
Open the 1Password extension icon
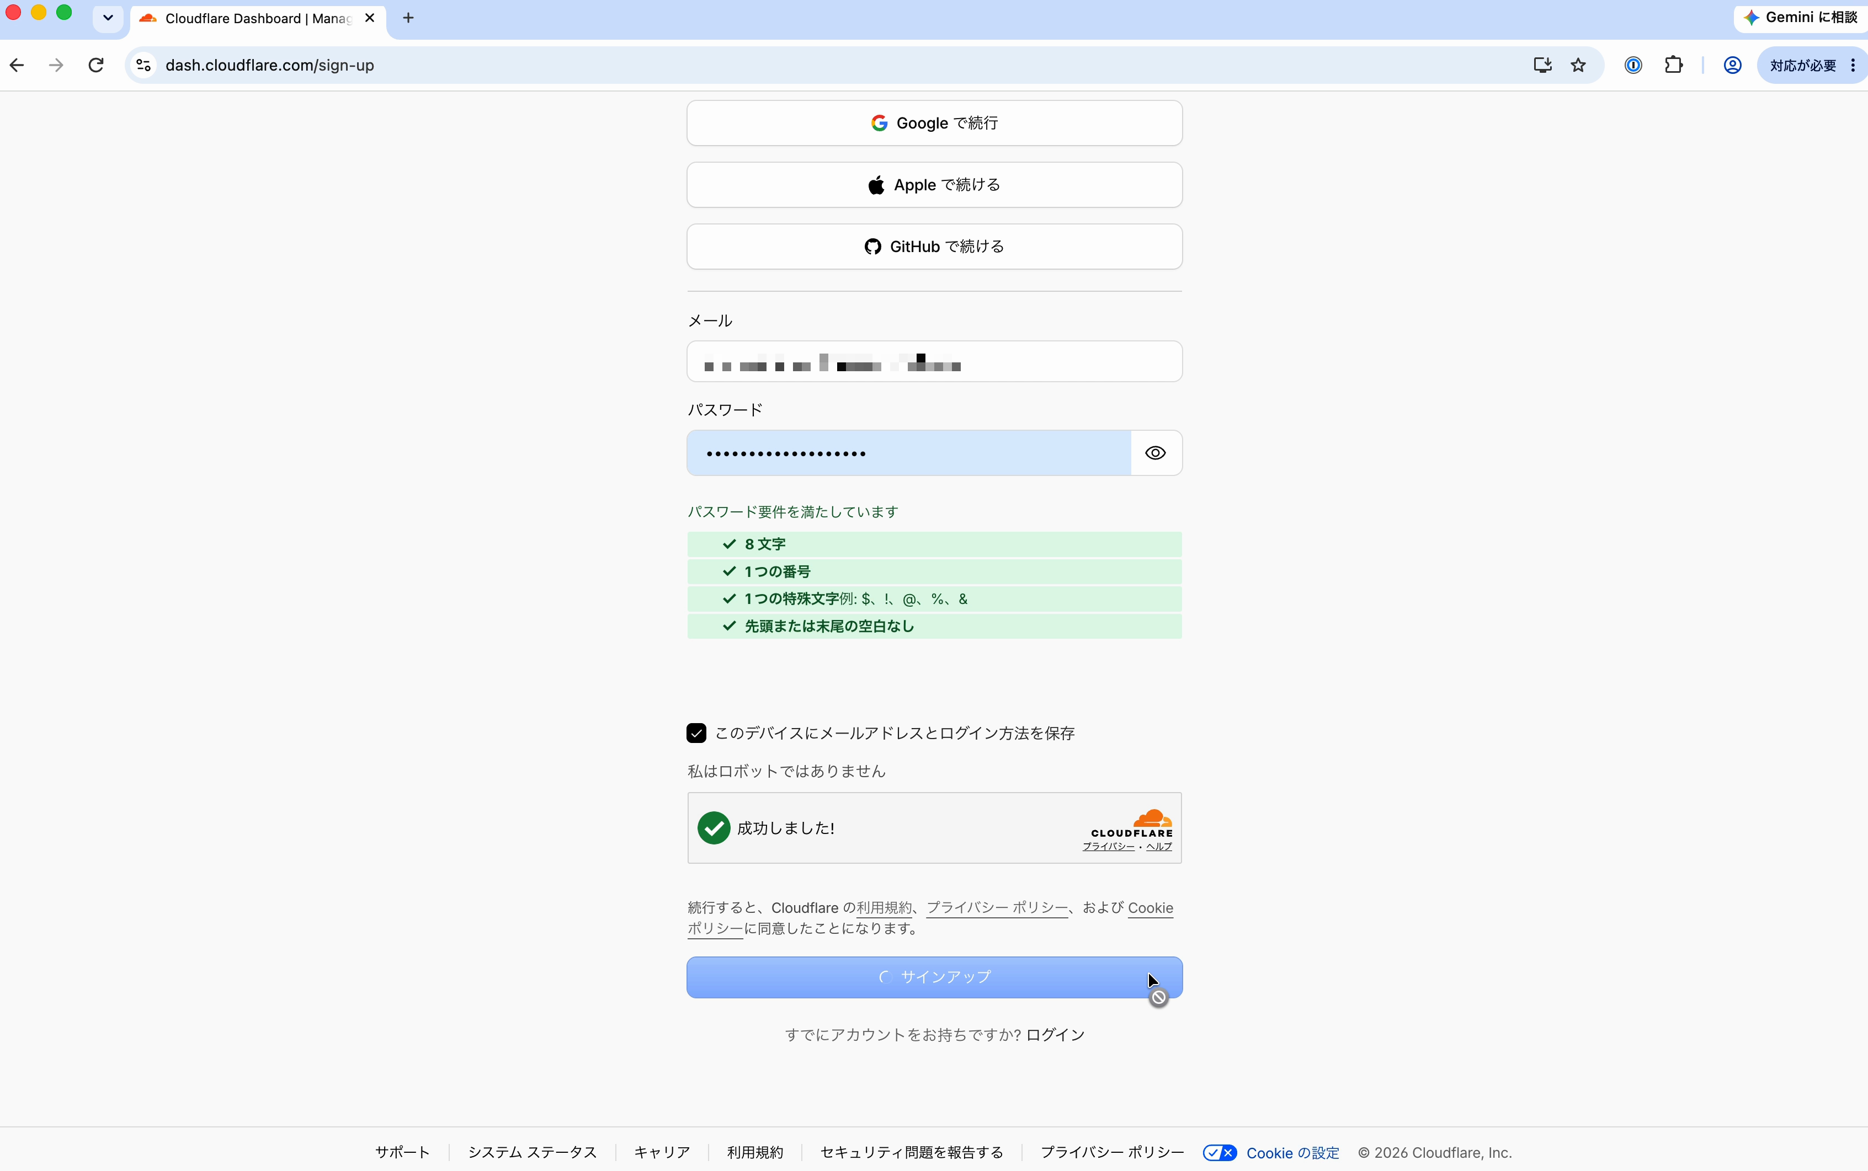tap(1633, 65)
